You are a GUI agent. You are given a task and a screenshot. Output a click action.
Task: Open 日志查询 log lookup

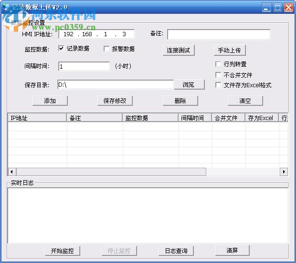coord(176,251)
